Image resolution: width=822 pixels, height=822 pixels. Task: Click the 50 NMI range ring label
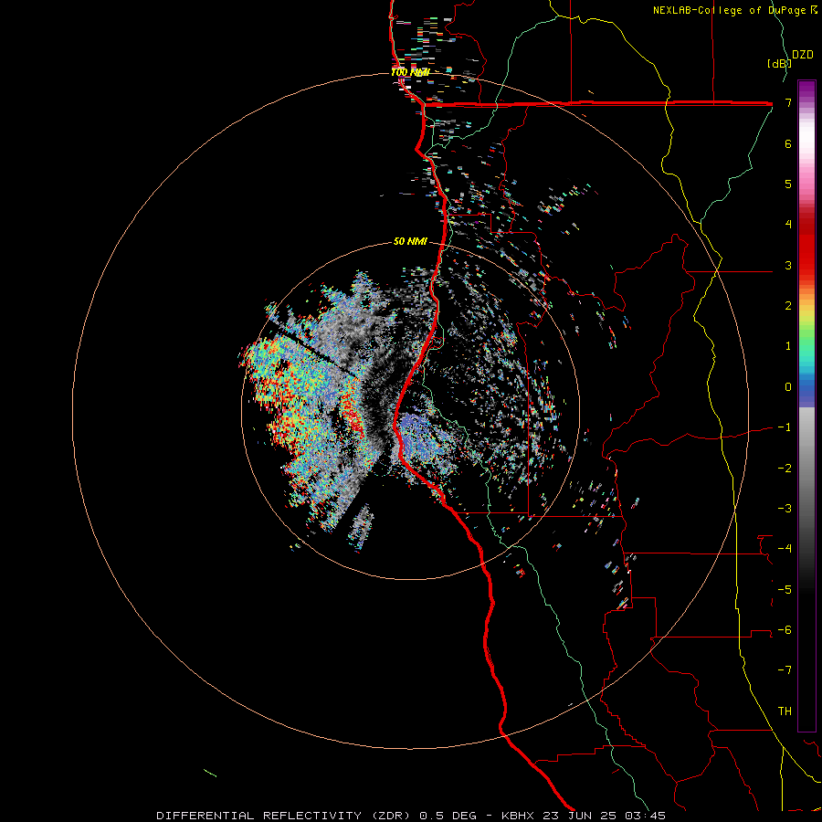(410, 241)
